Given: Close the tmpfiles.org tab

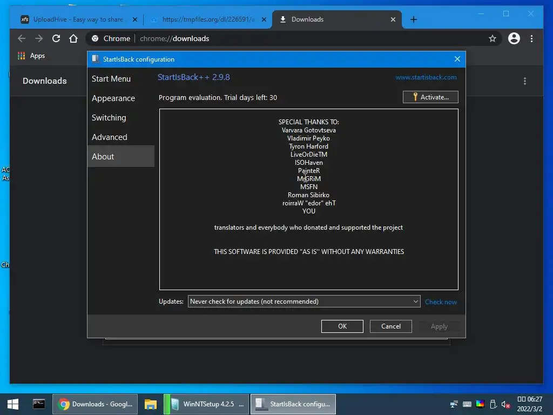Looking at the screenshot, I should (x=264, y=19).
